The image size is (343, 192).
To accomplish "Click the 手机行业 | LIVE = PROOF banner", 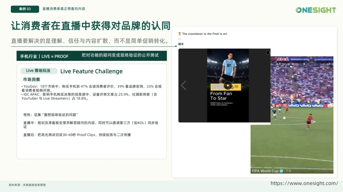I will tap(92, 56).
